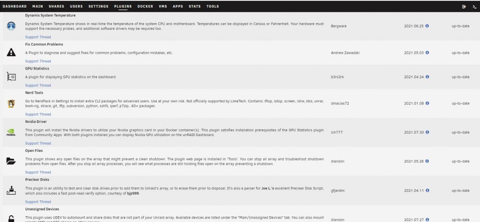The image size is (480, 222).
Task: Open the VMS tab
Action: 163,6
